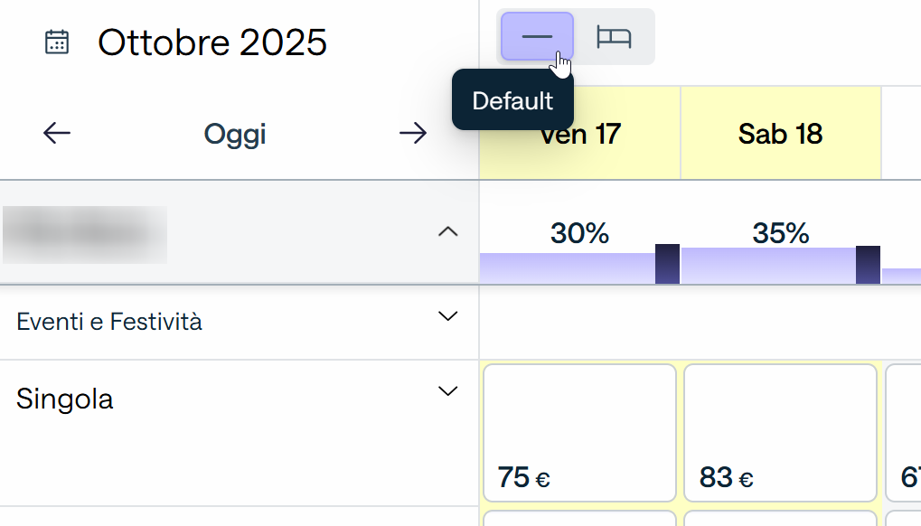
Task: Select the Ven 17 column header
Action: [579, 133]
